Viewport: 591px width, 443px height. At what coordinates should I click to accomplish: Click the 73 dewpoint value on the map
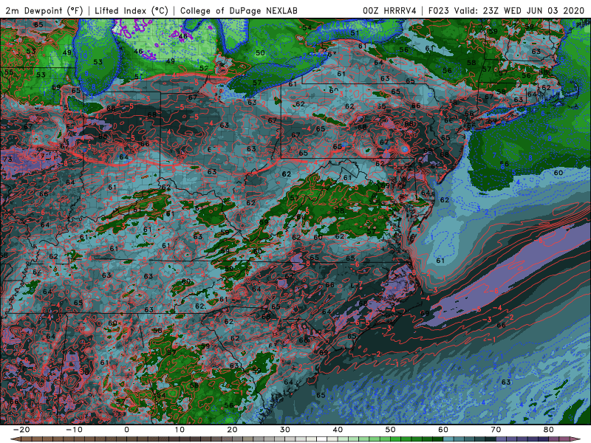[x=7, y=159]
